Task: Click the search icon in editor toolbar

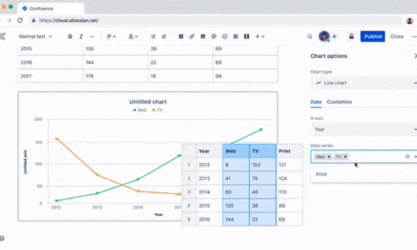Action: pyautogui.click(x=310, y=37)
